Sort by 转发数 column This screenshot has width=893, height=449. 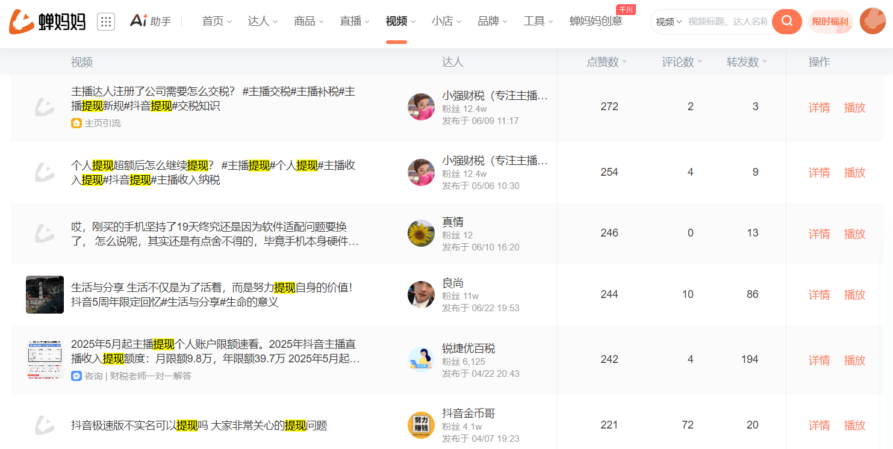(x=747, y=62)
